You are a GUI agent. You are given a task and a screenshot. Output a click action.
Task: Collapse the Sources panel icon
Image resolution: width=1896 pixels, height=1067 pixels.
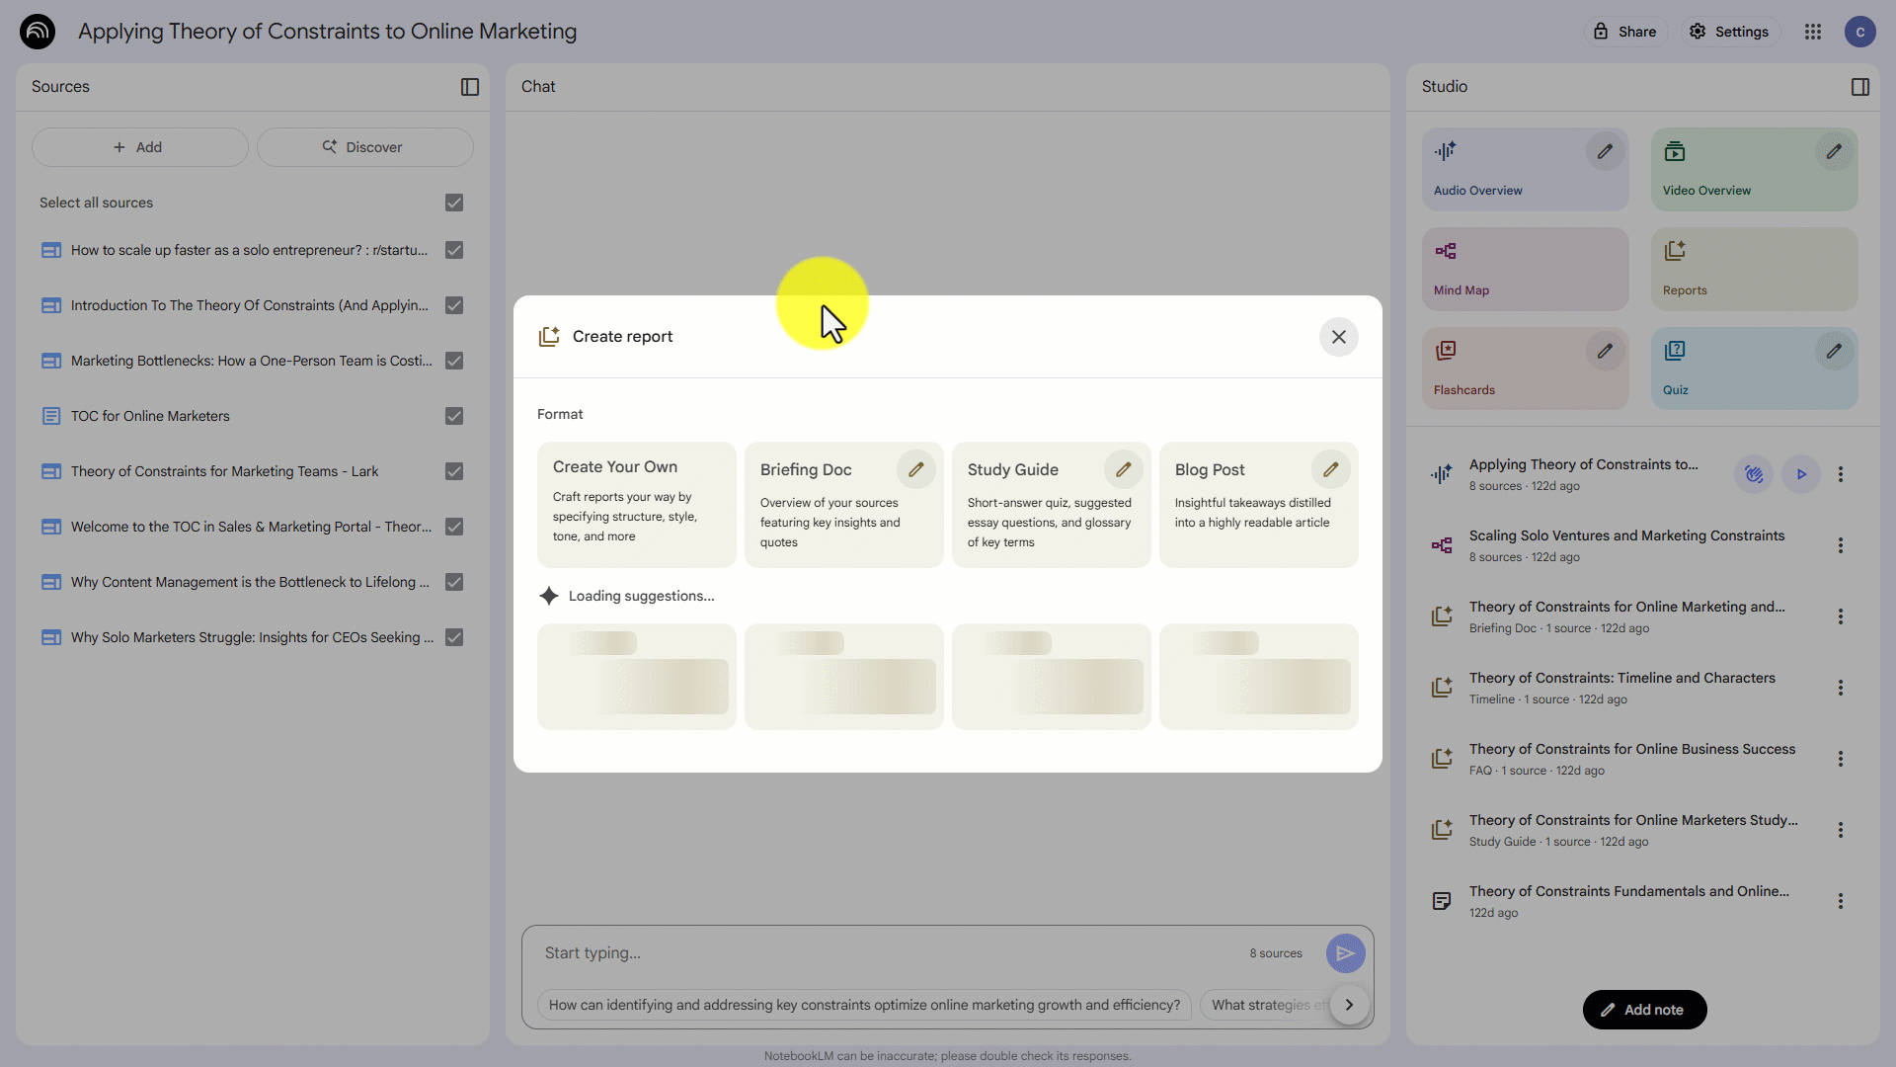coord(470,87)
